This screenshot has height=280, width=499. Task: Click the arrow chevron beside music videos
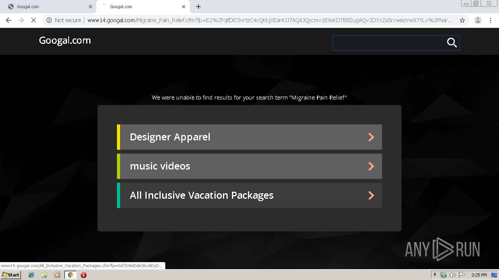371,166
